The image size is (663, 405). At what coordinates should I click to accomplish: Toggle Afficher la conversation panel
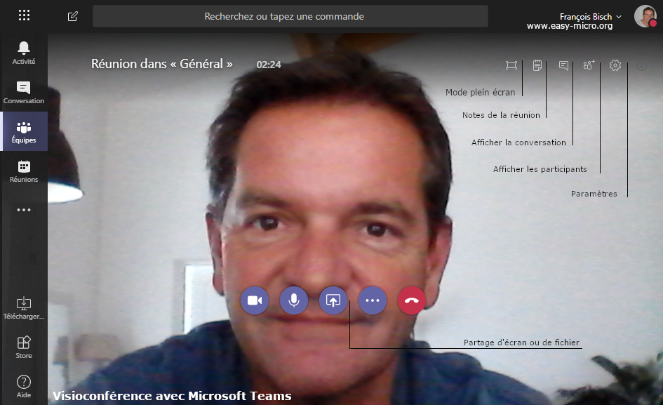(563, 65)
